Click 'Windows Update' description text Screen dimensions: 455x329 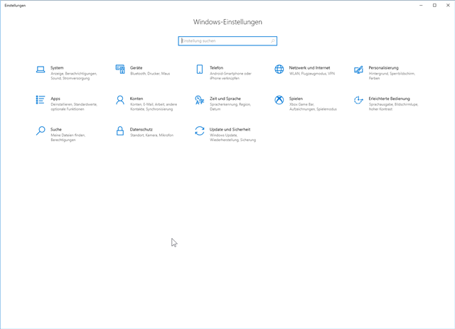224,135
